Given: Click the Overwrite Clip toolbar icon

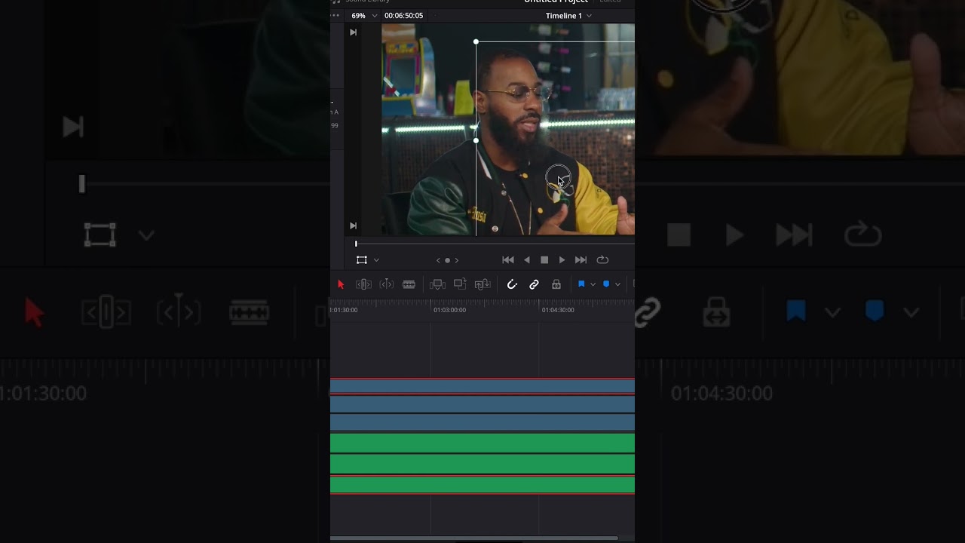Looking at the screenshot, I should tap(460, 284).
